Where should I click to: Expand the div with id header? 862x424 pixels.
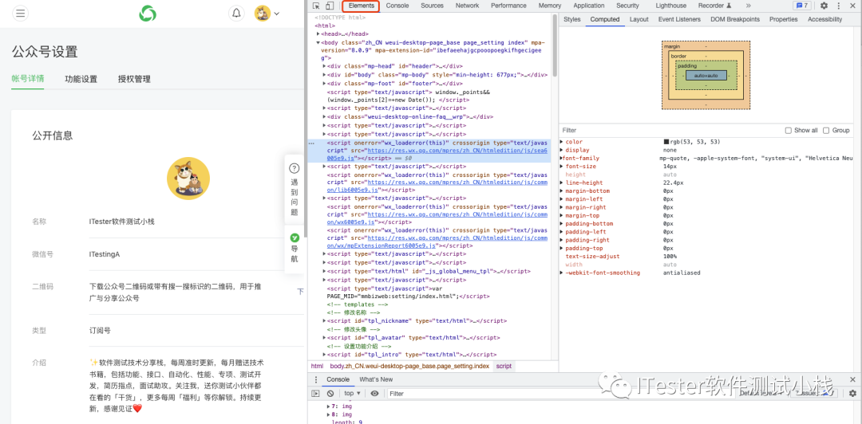click(324, 66)
